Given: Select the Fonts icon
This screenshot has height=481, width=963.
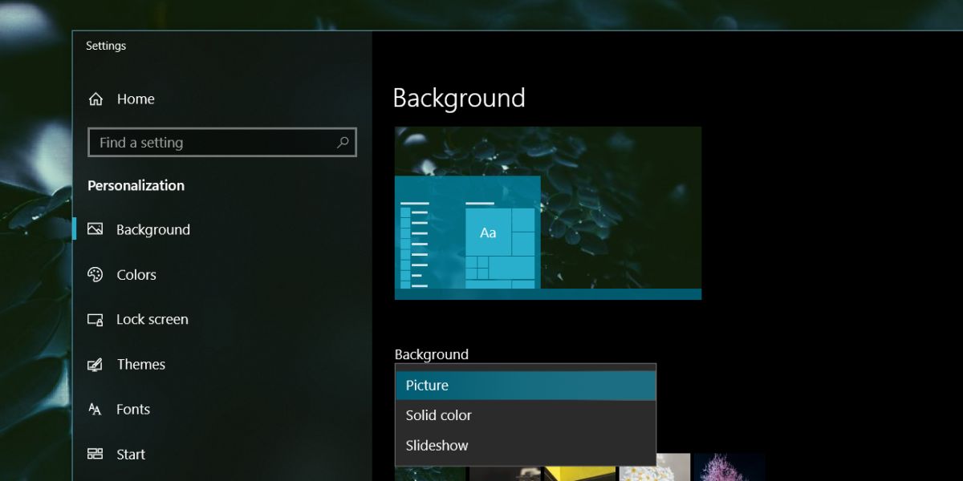Looking at the screenshot, I should point(95,409).
